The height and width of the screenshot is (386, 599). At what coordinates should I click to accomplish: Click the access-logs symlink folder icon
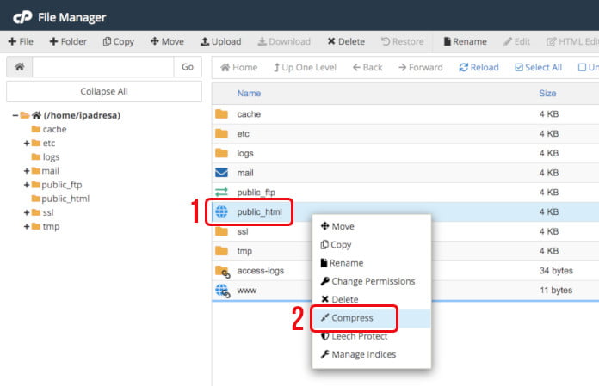point(223,272)
